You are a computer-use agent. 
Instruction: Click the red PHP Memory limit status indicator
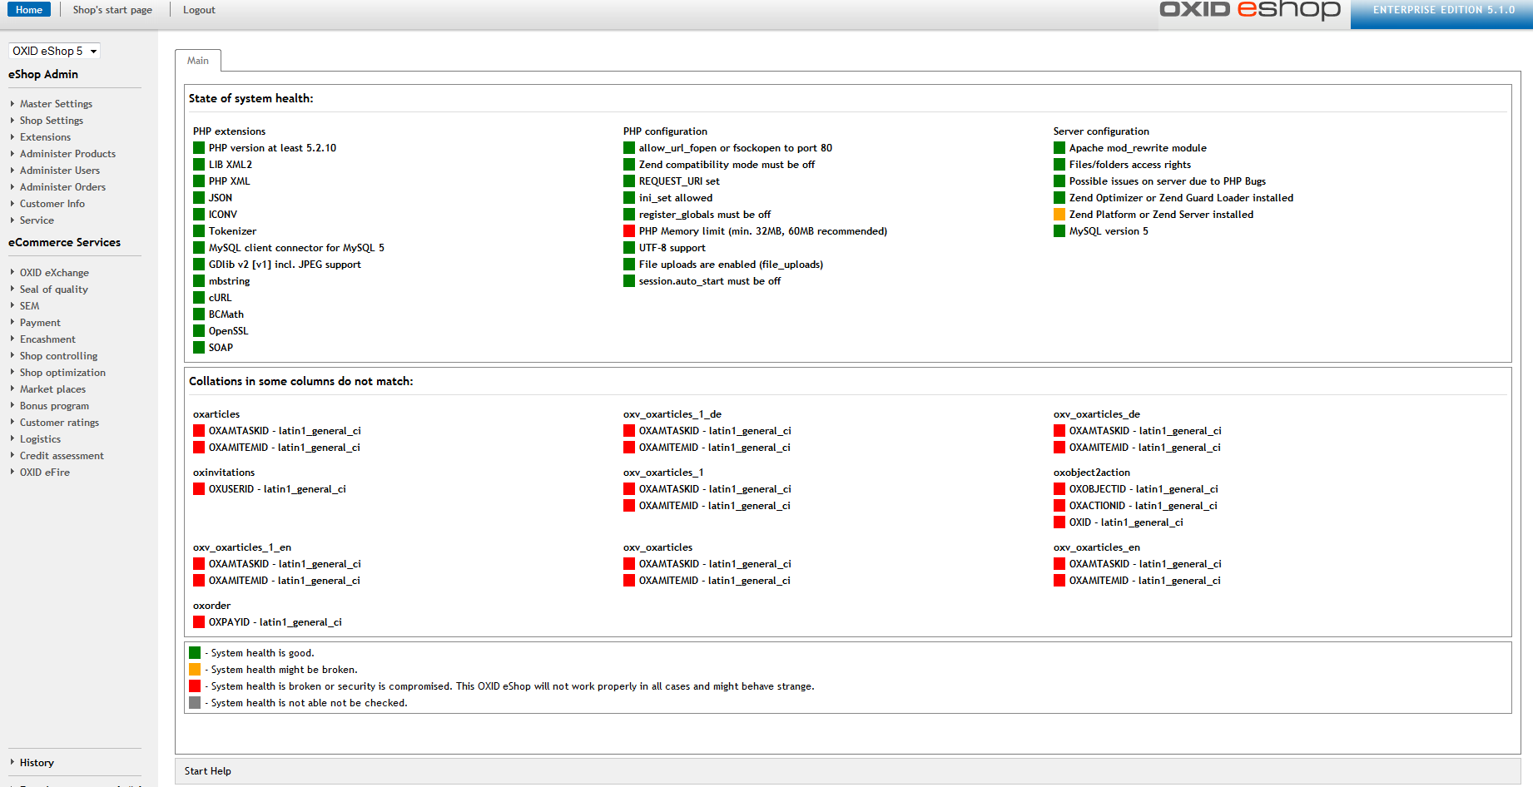(628, 231)
